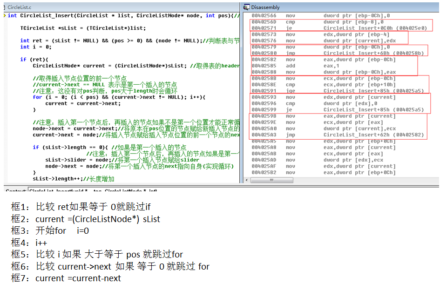Click the 'for (i = 0; (i < pos)' line
The image size is (447, 284).
point(119,97)
